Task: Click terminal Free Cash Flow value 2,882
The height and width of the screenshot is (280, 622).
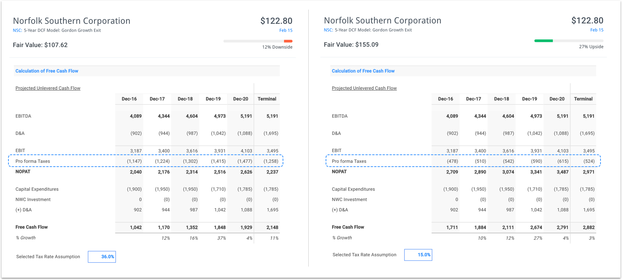Action: click(x=589, y=228)
